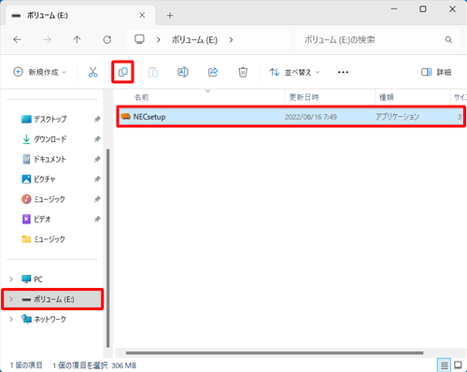Switch to large icons view in status bar

458,365
